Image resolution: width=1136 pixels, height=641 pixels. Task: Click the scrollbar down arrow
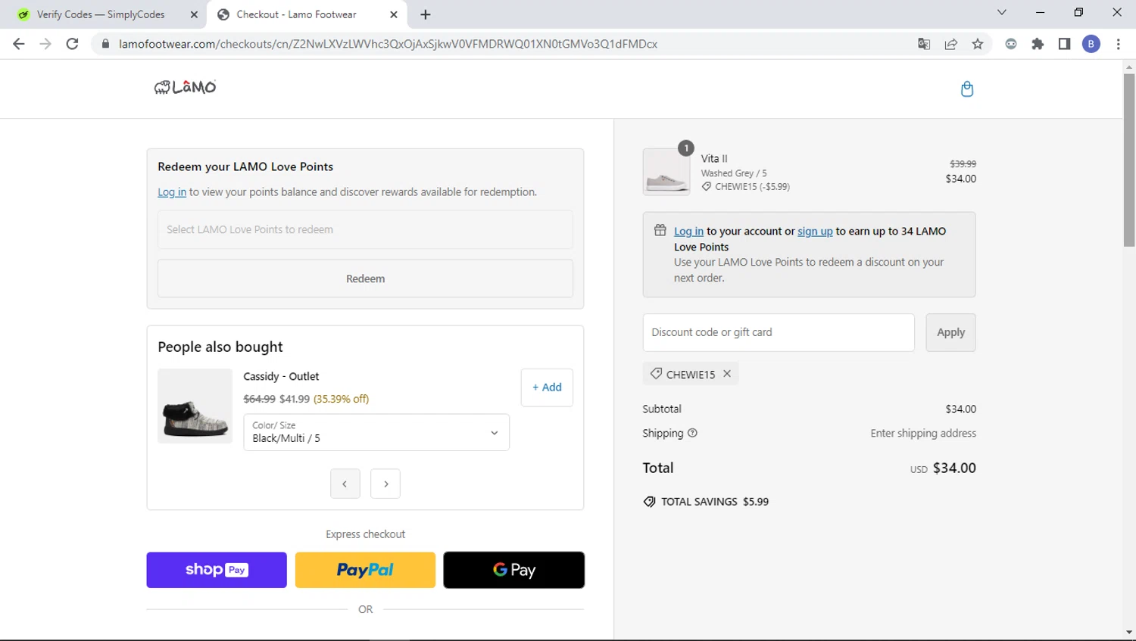1129,632
